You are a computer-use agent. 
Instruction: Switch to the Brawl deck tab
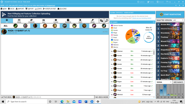pyautogui.click(x=92, y=21)
